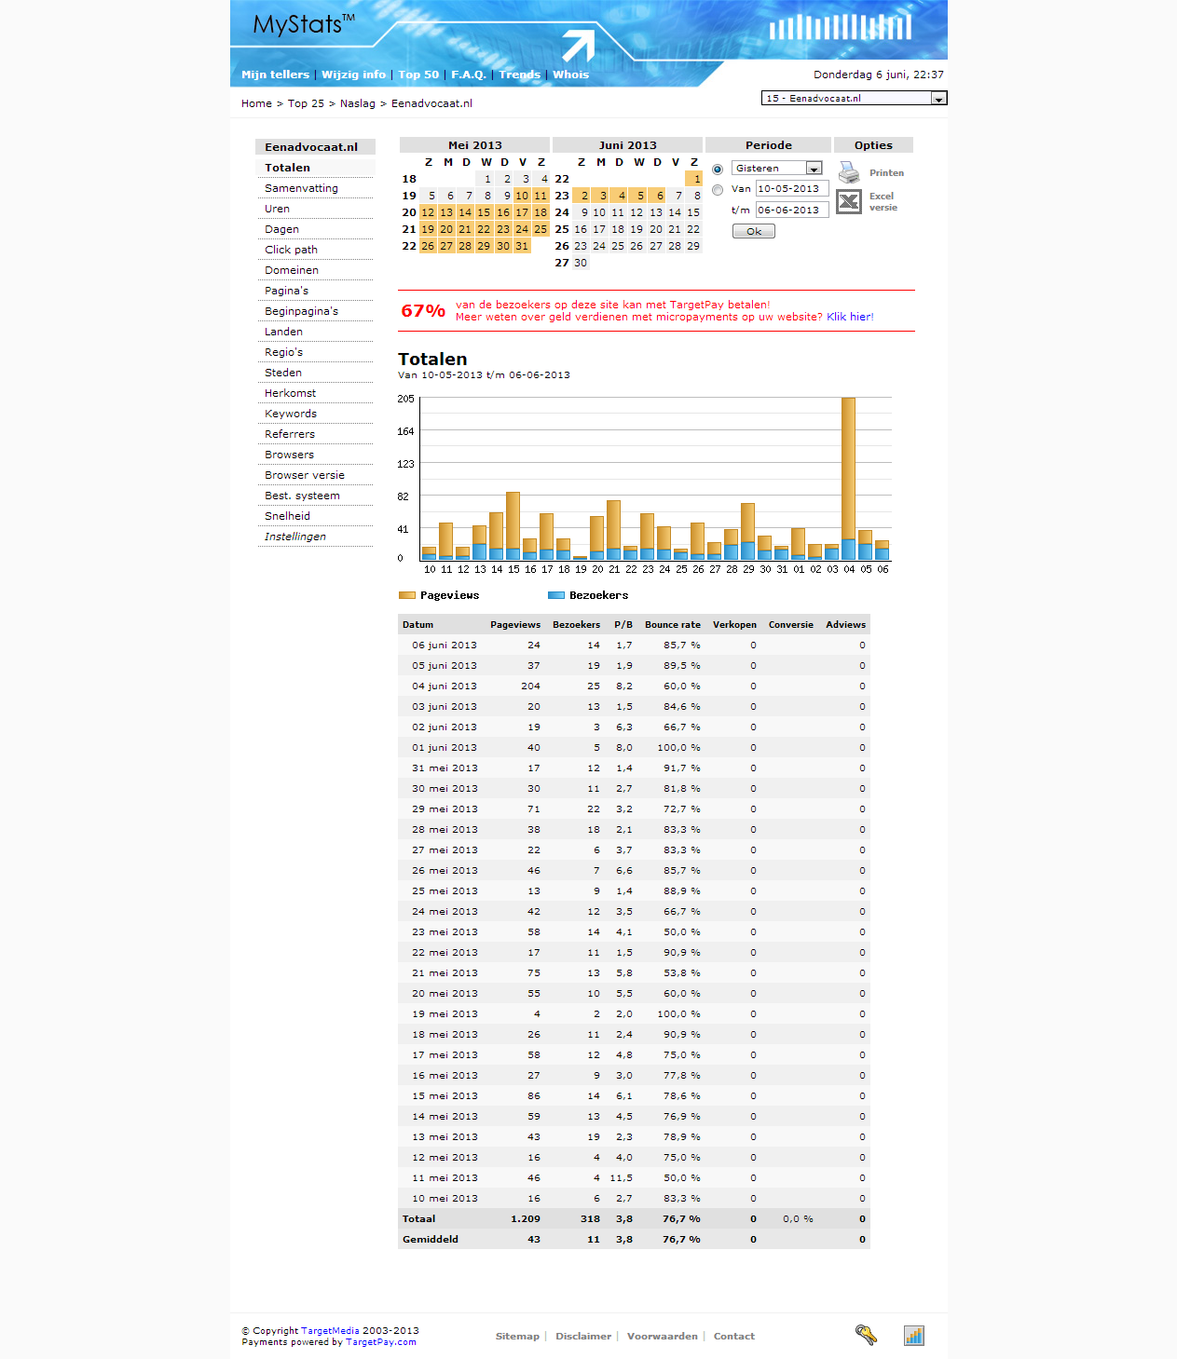The image size is (1177, 1359).
Task: Open the site selector showing 15 - Eenadvocaat.nl
Action: tap(855, 98)
